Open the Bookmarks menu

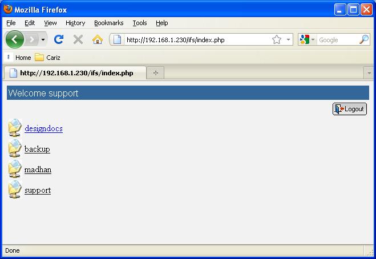click(x=108, y=23)
